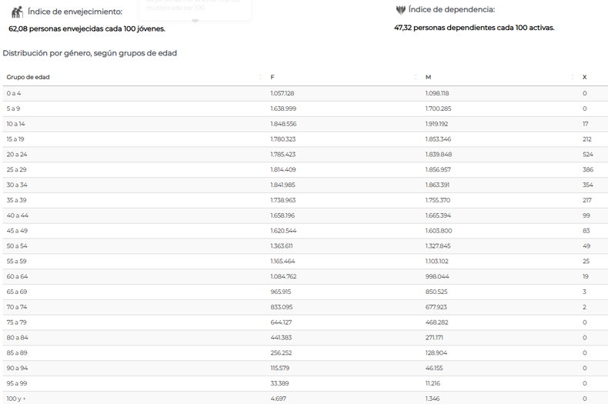Image resolution: width=608 pixels, height=404 pixels.
Task: Click the elderly people aging index icon
Action: (16, 12)
